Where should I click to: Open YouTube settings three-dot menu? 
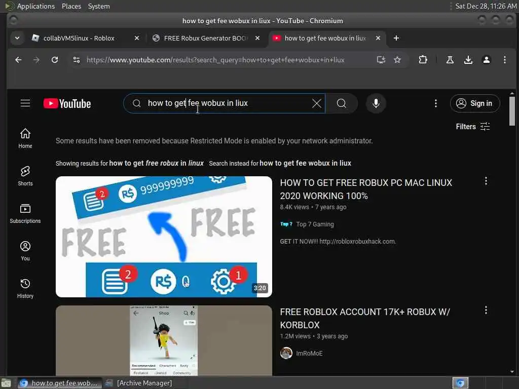[x=435, y=103]
